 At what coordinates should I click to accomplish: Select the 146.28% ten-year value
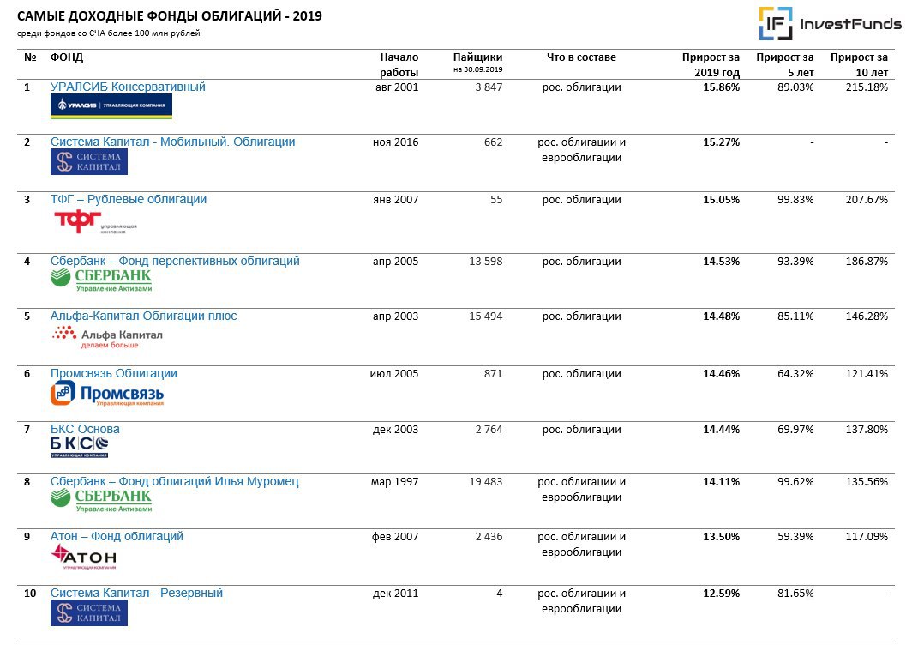[867, 316]
